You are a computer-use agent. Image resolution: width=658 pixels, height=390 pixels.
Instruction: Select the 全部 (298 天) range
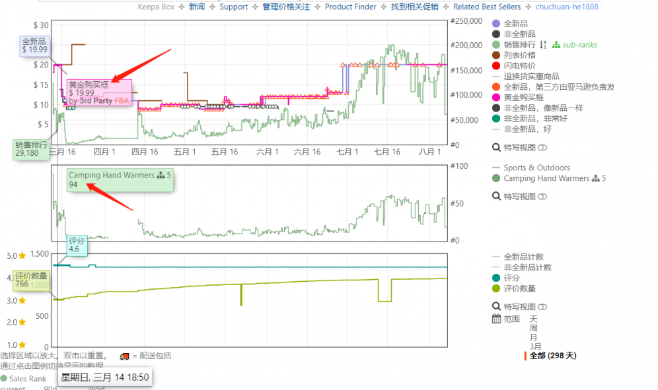553,356
